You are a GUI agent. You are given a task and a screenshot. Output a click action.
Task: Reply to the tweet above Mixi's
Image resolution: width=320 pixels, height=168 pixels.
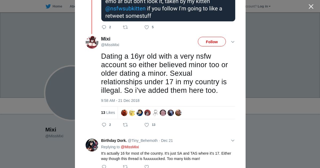[x=104, y=27]
